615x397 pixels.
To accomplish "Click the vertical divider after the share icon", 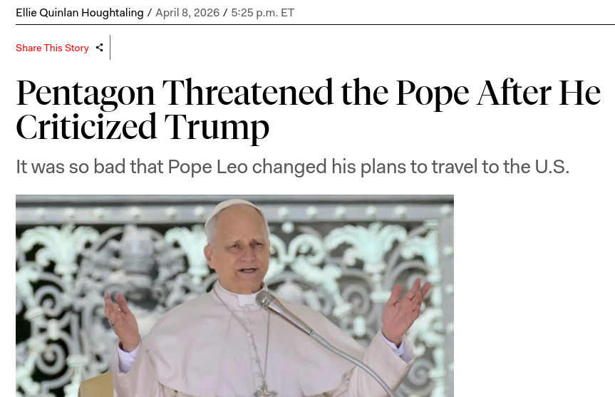I will [110, 48].
